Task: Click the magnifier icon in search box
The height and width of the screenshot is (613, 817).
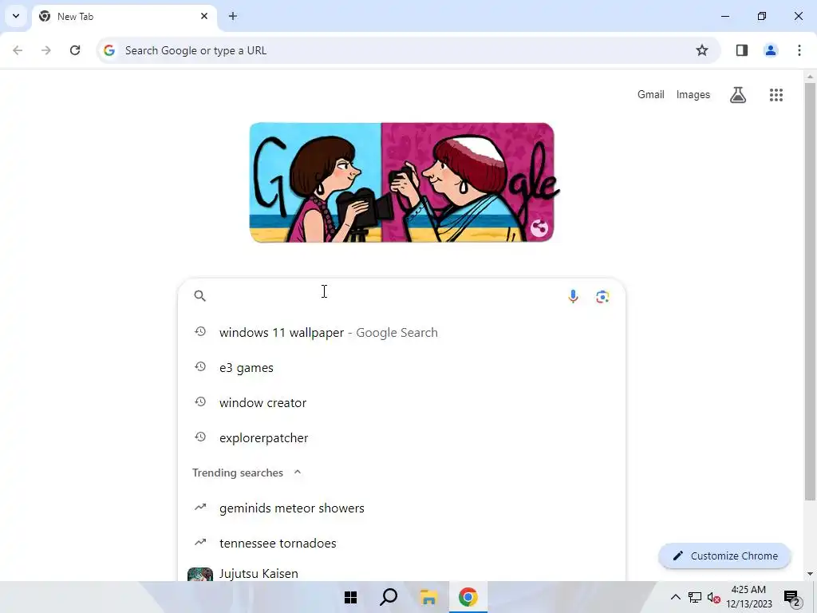Action: tap(200, 296)
